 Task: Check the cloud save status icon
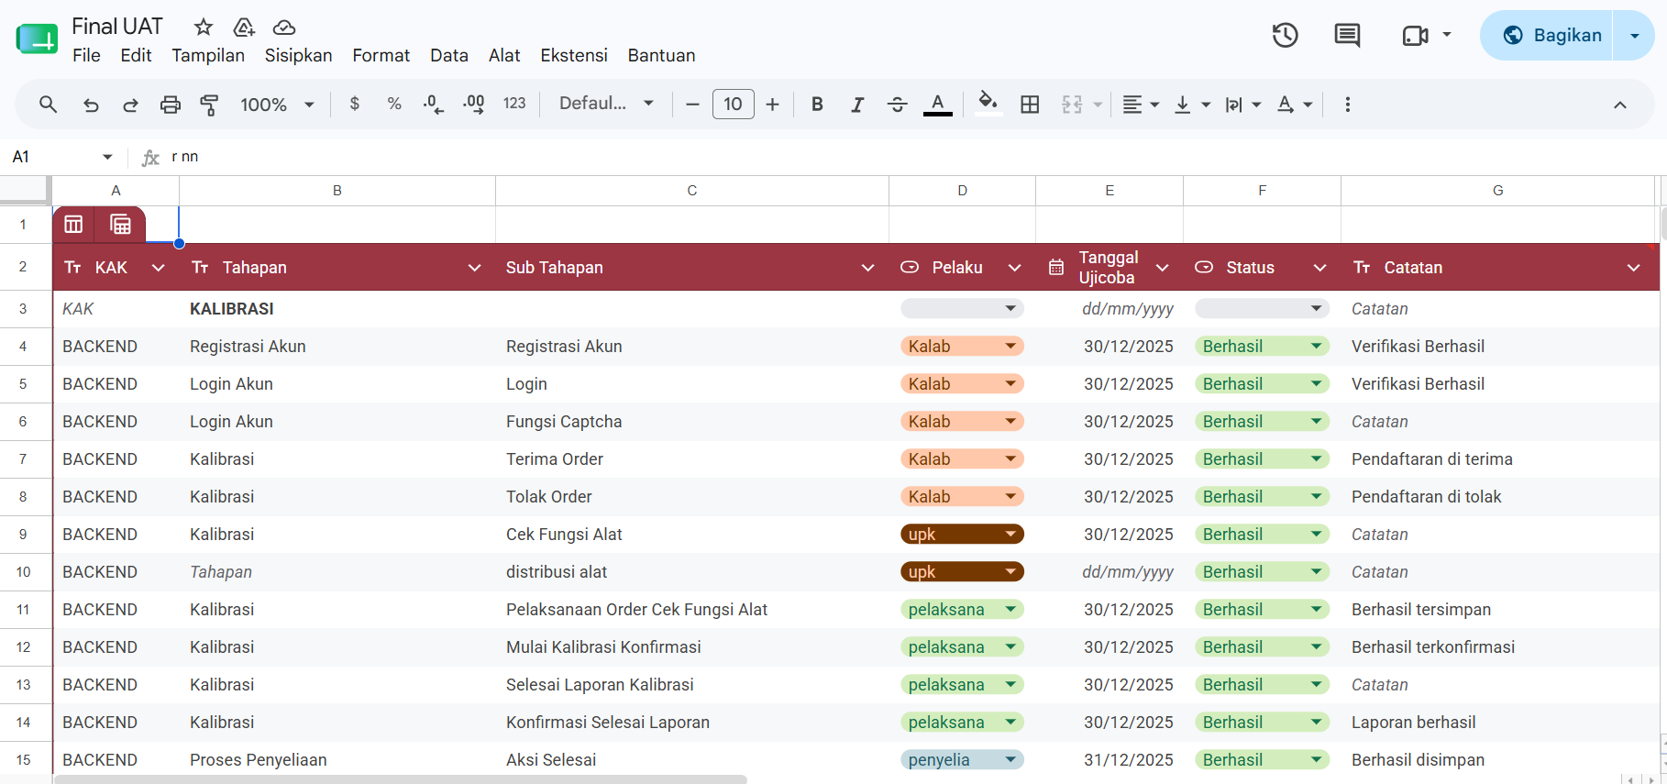coord(284,27)
